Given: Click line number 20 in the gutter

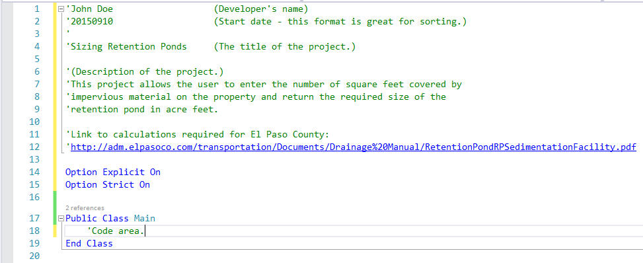Looking at the screenshot, I should click(34, 256).
